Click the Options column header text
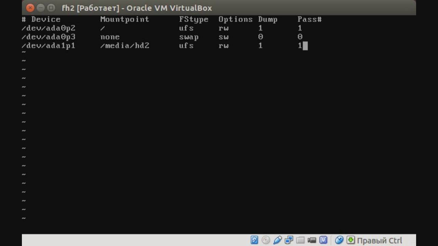 (236, 19)
